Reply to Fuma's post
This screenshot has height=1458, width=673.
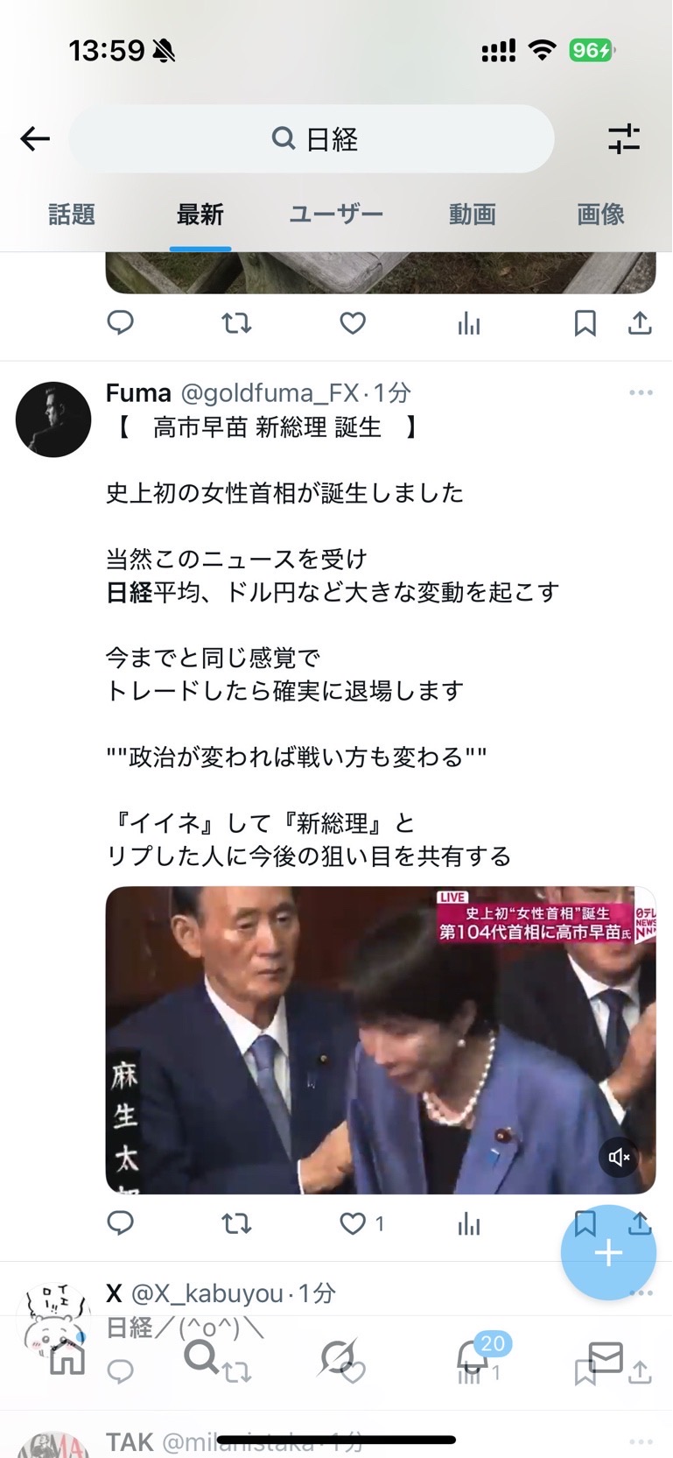coord(120,1222)
